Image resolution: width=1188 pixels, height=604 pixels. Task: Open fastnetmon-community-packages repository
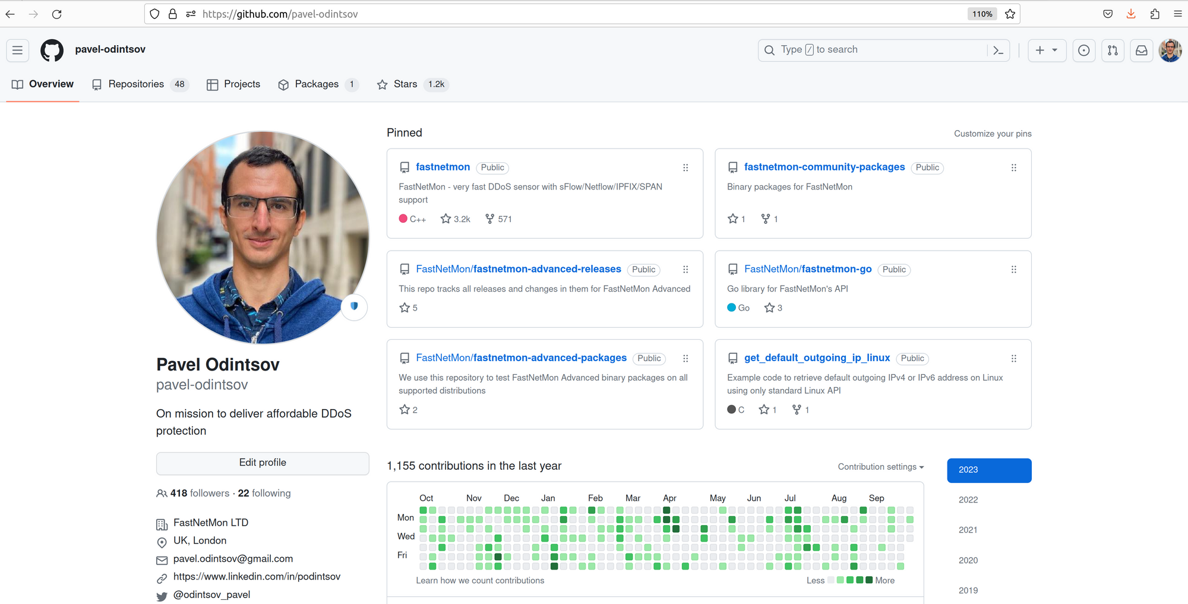(824, 167)
